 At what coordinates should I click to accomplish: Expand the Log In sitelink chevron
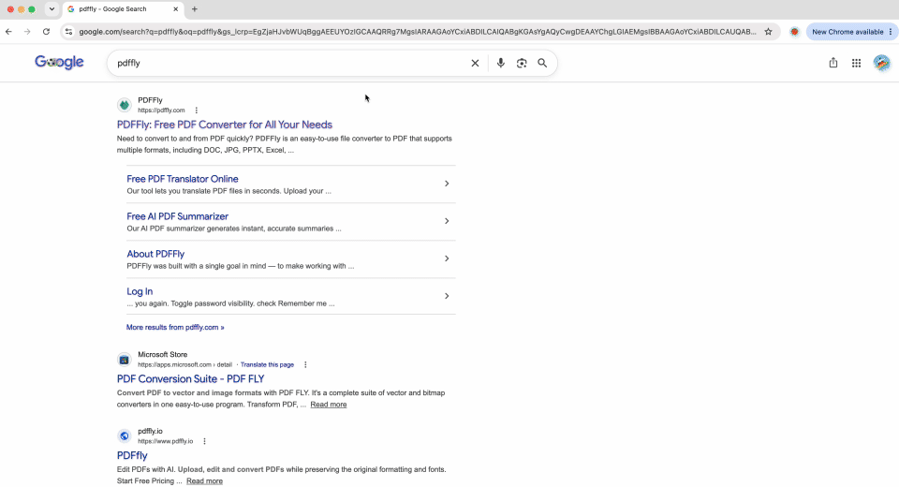pyautogui.click(x=447, y=296)
